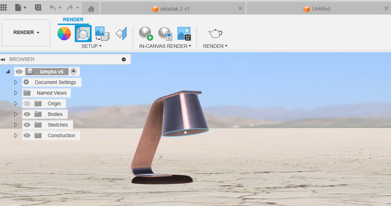
Task: Open In-Canvas Render Settings
Action: 165,33
